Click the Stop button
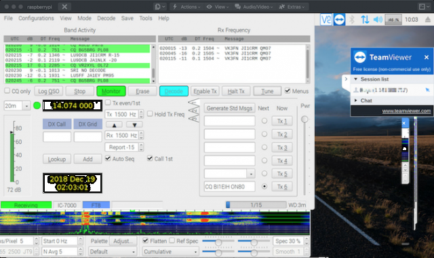 [x=80, y=91]
